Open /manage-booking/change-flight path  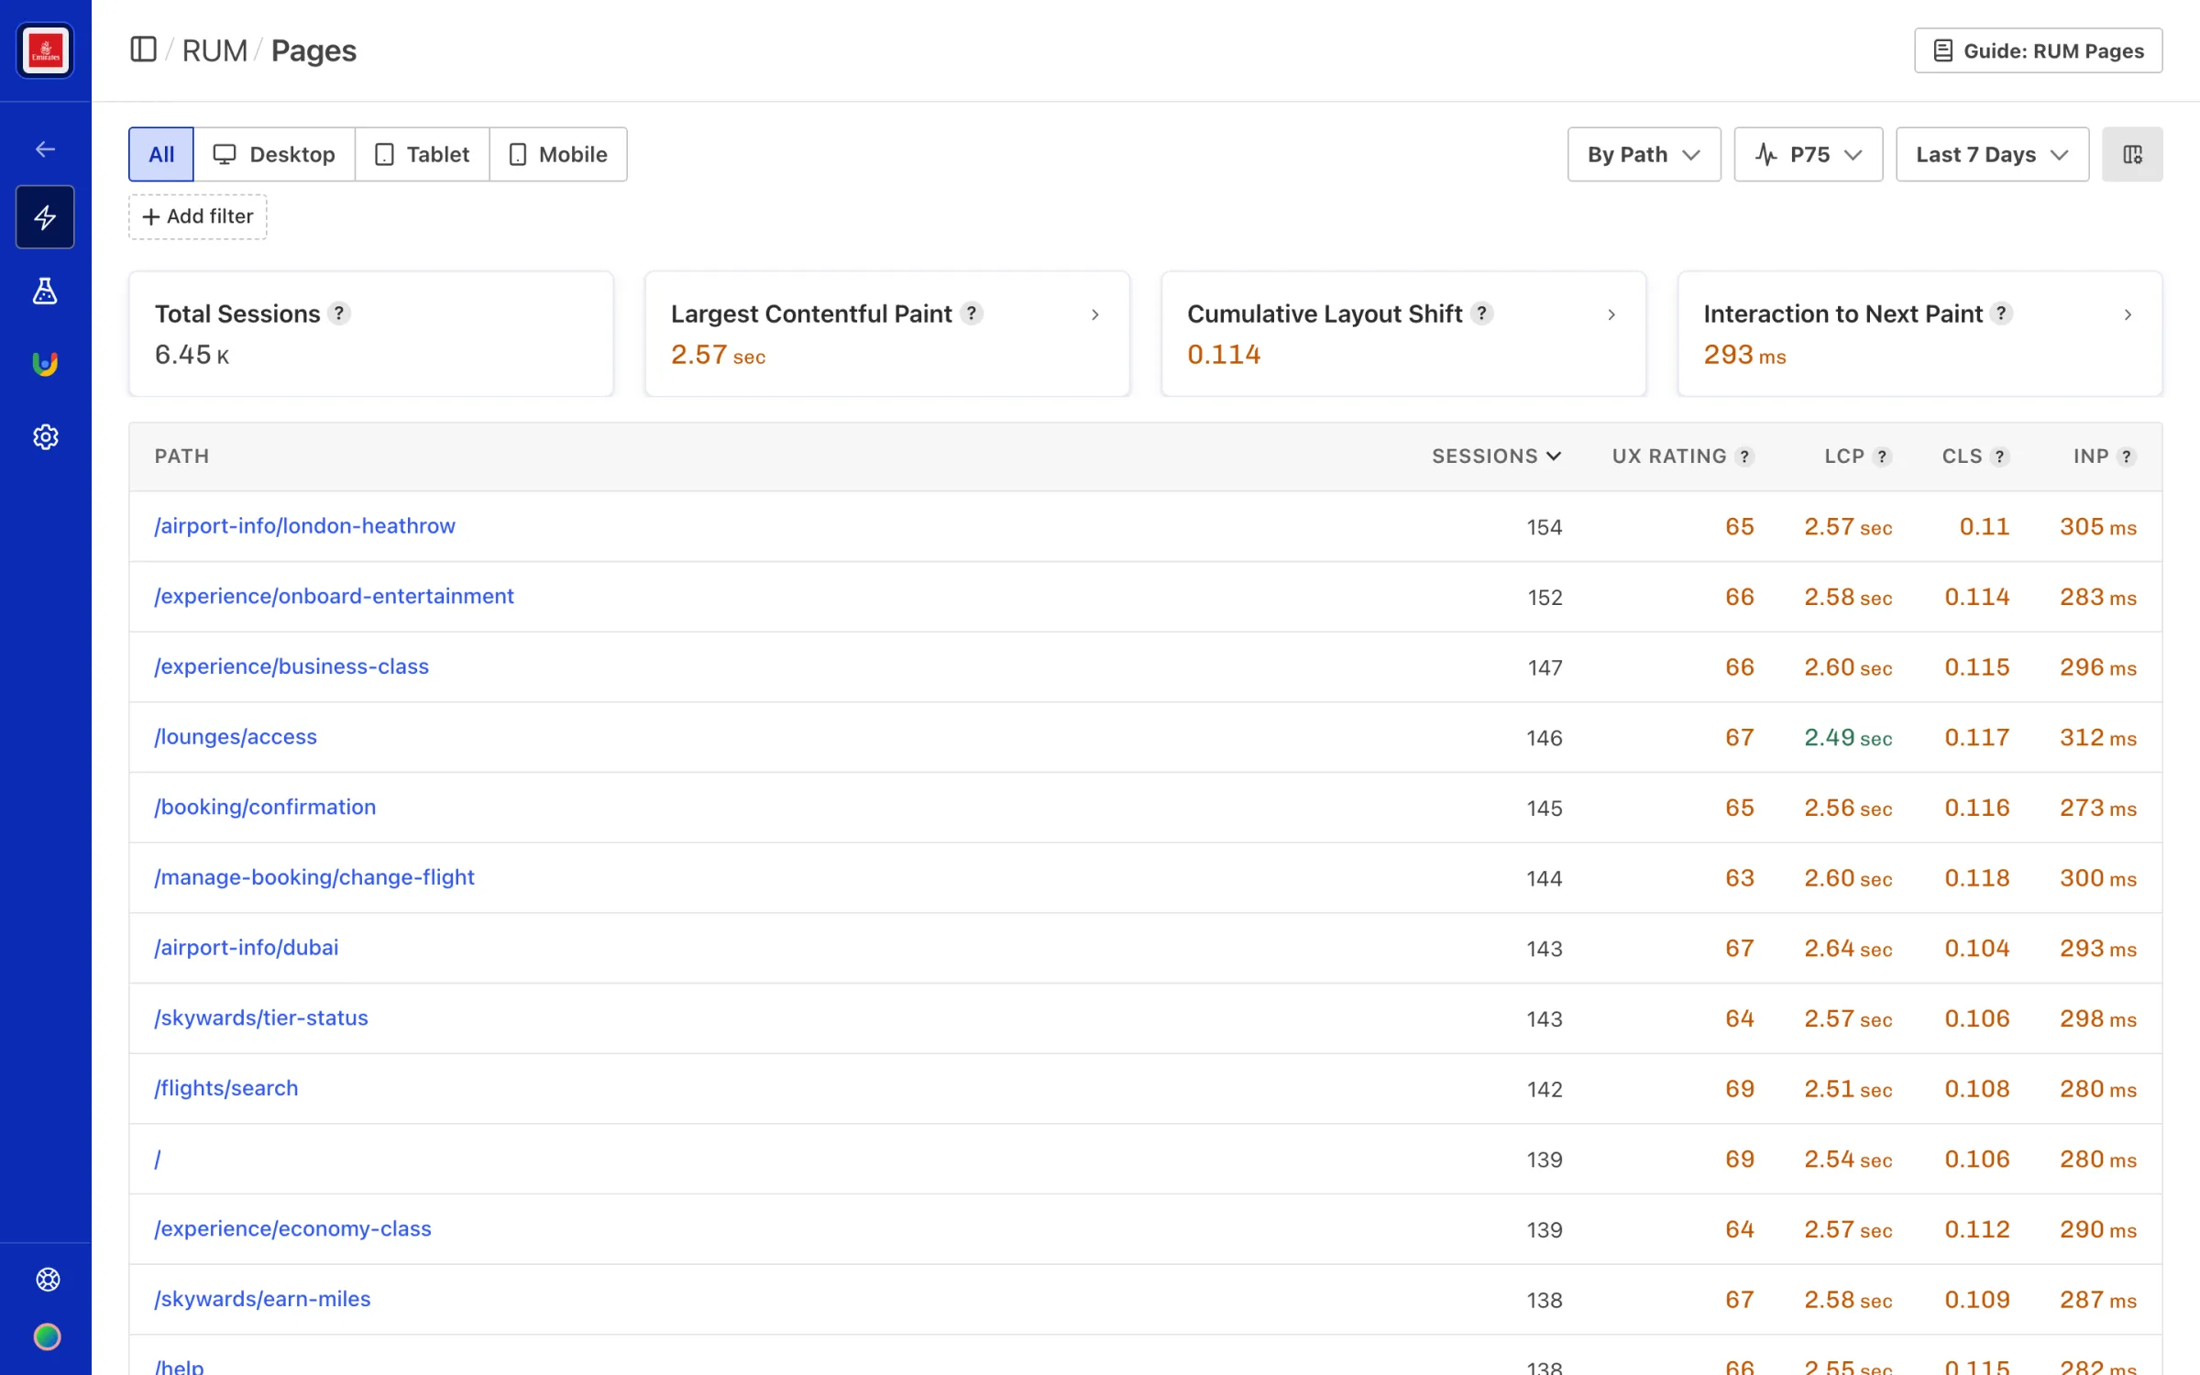[x=314, y=877]
